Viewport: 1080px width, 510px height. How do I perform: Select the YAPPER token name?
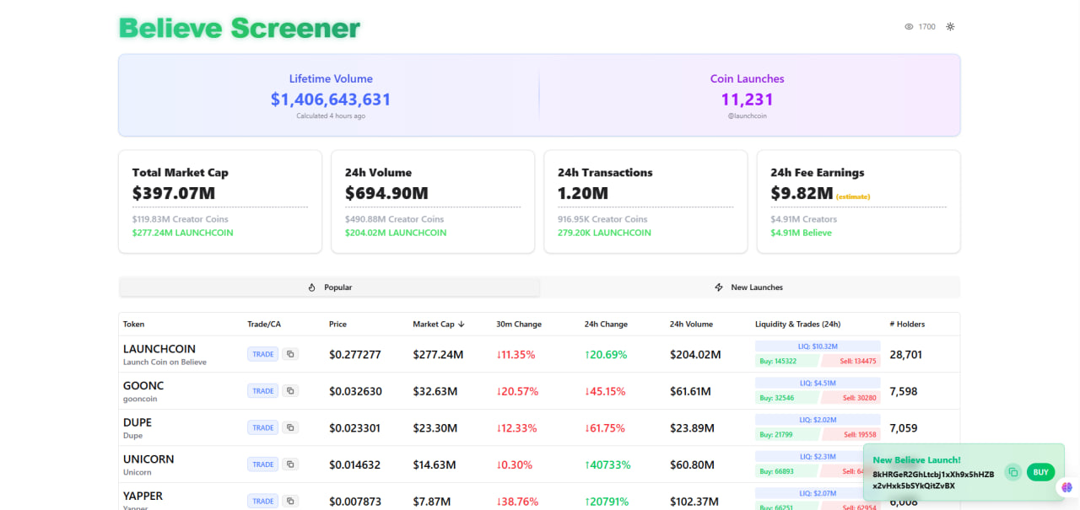point(143,496)
